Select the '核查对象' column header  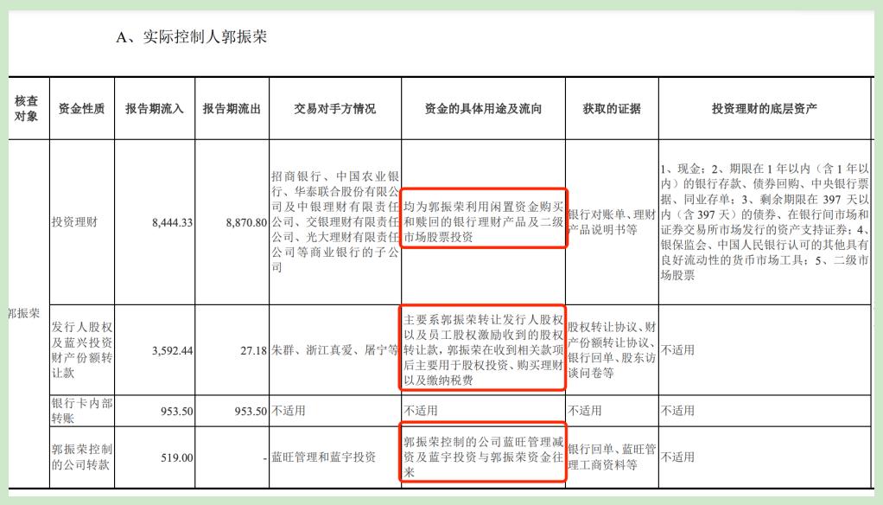pyautogui.click(x=27, y=108)
